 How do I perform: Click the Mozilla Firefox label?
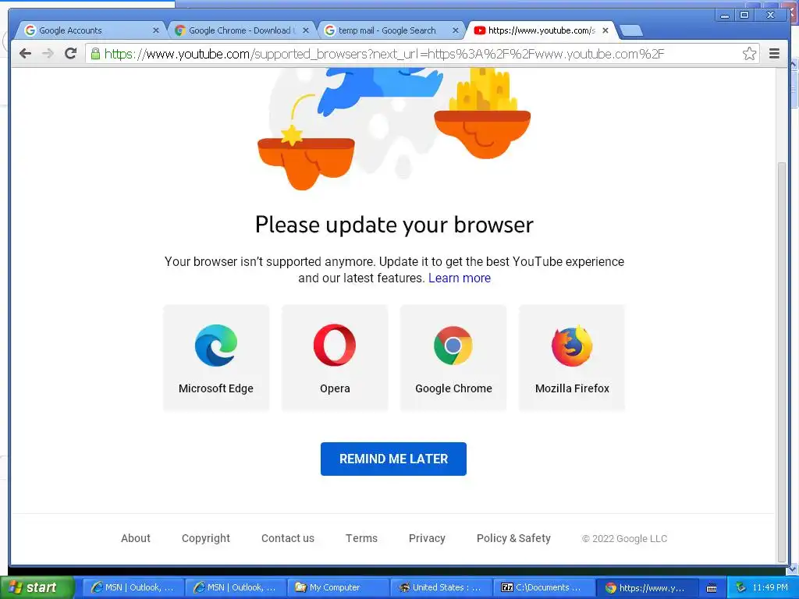(572, 388)
